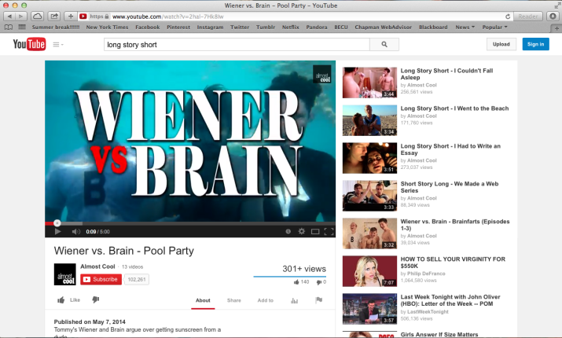
Task: Open the Pinterest bookmark
Action: click(178, 28)
